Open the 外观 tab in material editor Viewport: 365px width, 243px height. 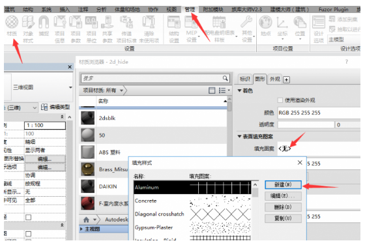click(x=274, y=79)
